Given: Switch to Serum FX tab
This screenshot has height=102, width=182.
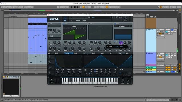Looking at the screenshot, I should [71, 19].
